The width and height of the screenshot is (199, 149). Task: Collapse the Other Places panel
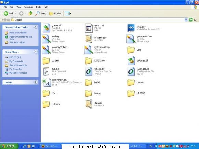36,52
